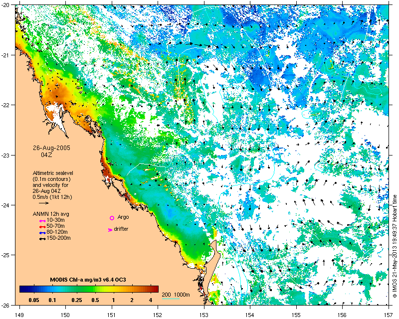399x319 pixels.
Task: Click longitude axis label 152
Action: click(x=158, y=316)
